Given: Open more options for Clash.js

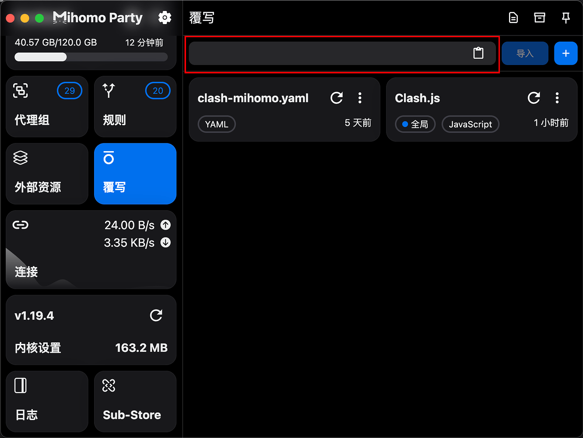Looking at the screenshot, I should click(x=557, y=98).
